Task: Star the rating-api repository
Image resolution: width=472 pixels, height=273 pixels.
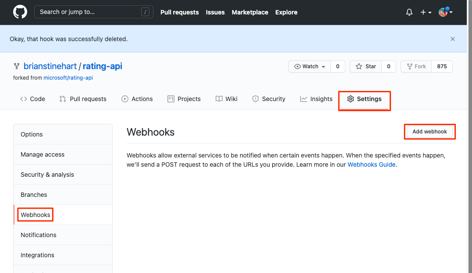Action: (x=366, y=66)
